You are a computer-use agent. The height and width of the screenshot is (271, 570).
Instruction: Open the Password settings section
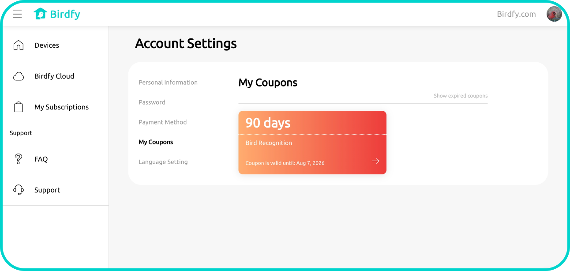(152, 102)
